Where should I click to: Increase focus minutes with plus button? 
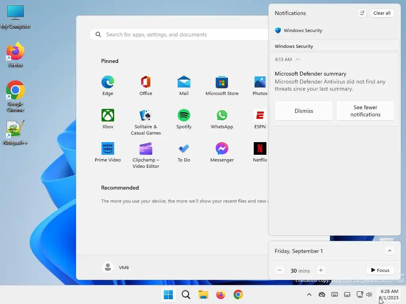(x=321, y=270)
